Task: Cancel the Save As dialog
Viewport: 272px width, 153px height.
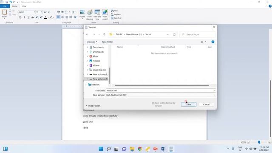Action: [206, 105]
